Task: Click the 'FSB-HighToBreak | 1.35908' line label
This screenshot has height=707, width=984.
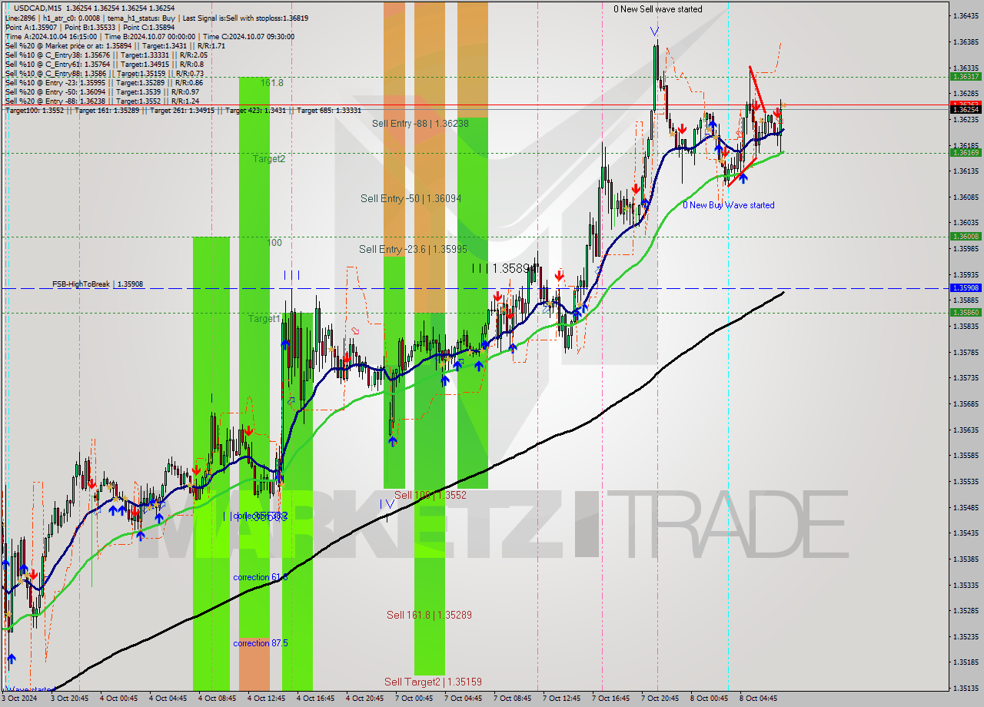Action: [x=98, y=284]
